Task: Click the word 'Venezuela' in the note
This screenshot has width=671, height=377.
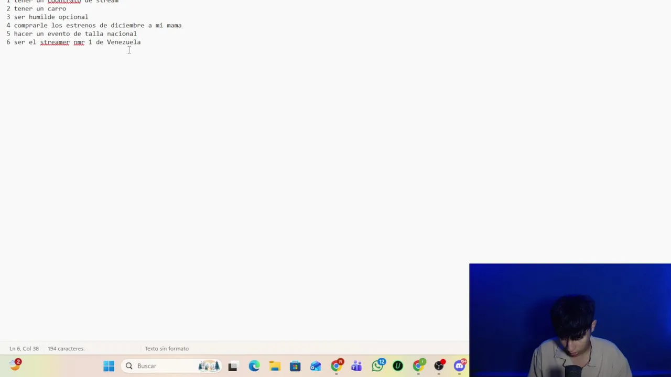Action: pyautogui.click(x=124, y=42)
